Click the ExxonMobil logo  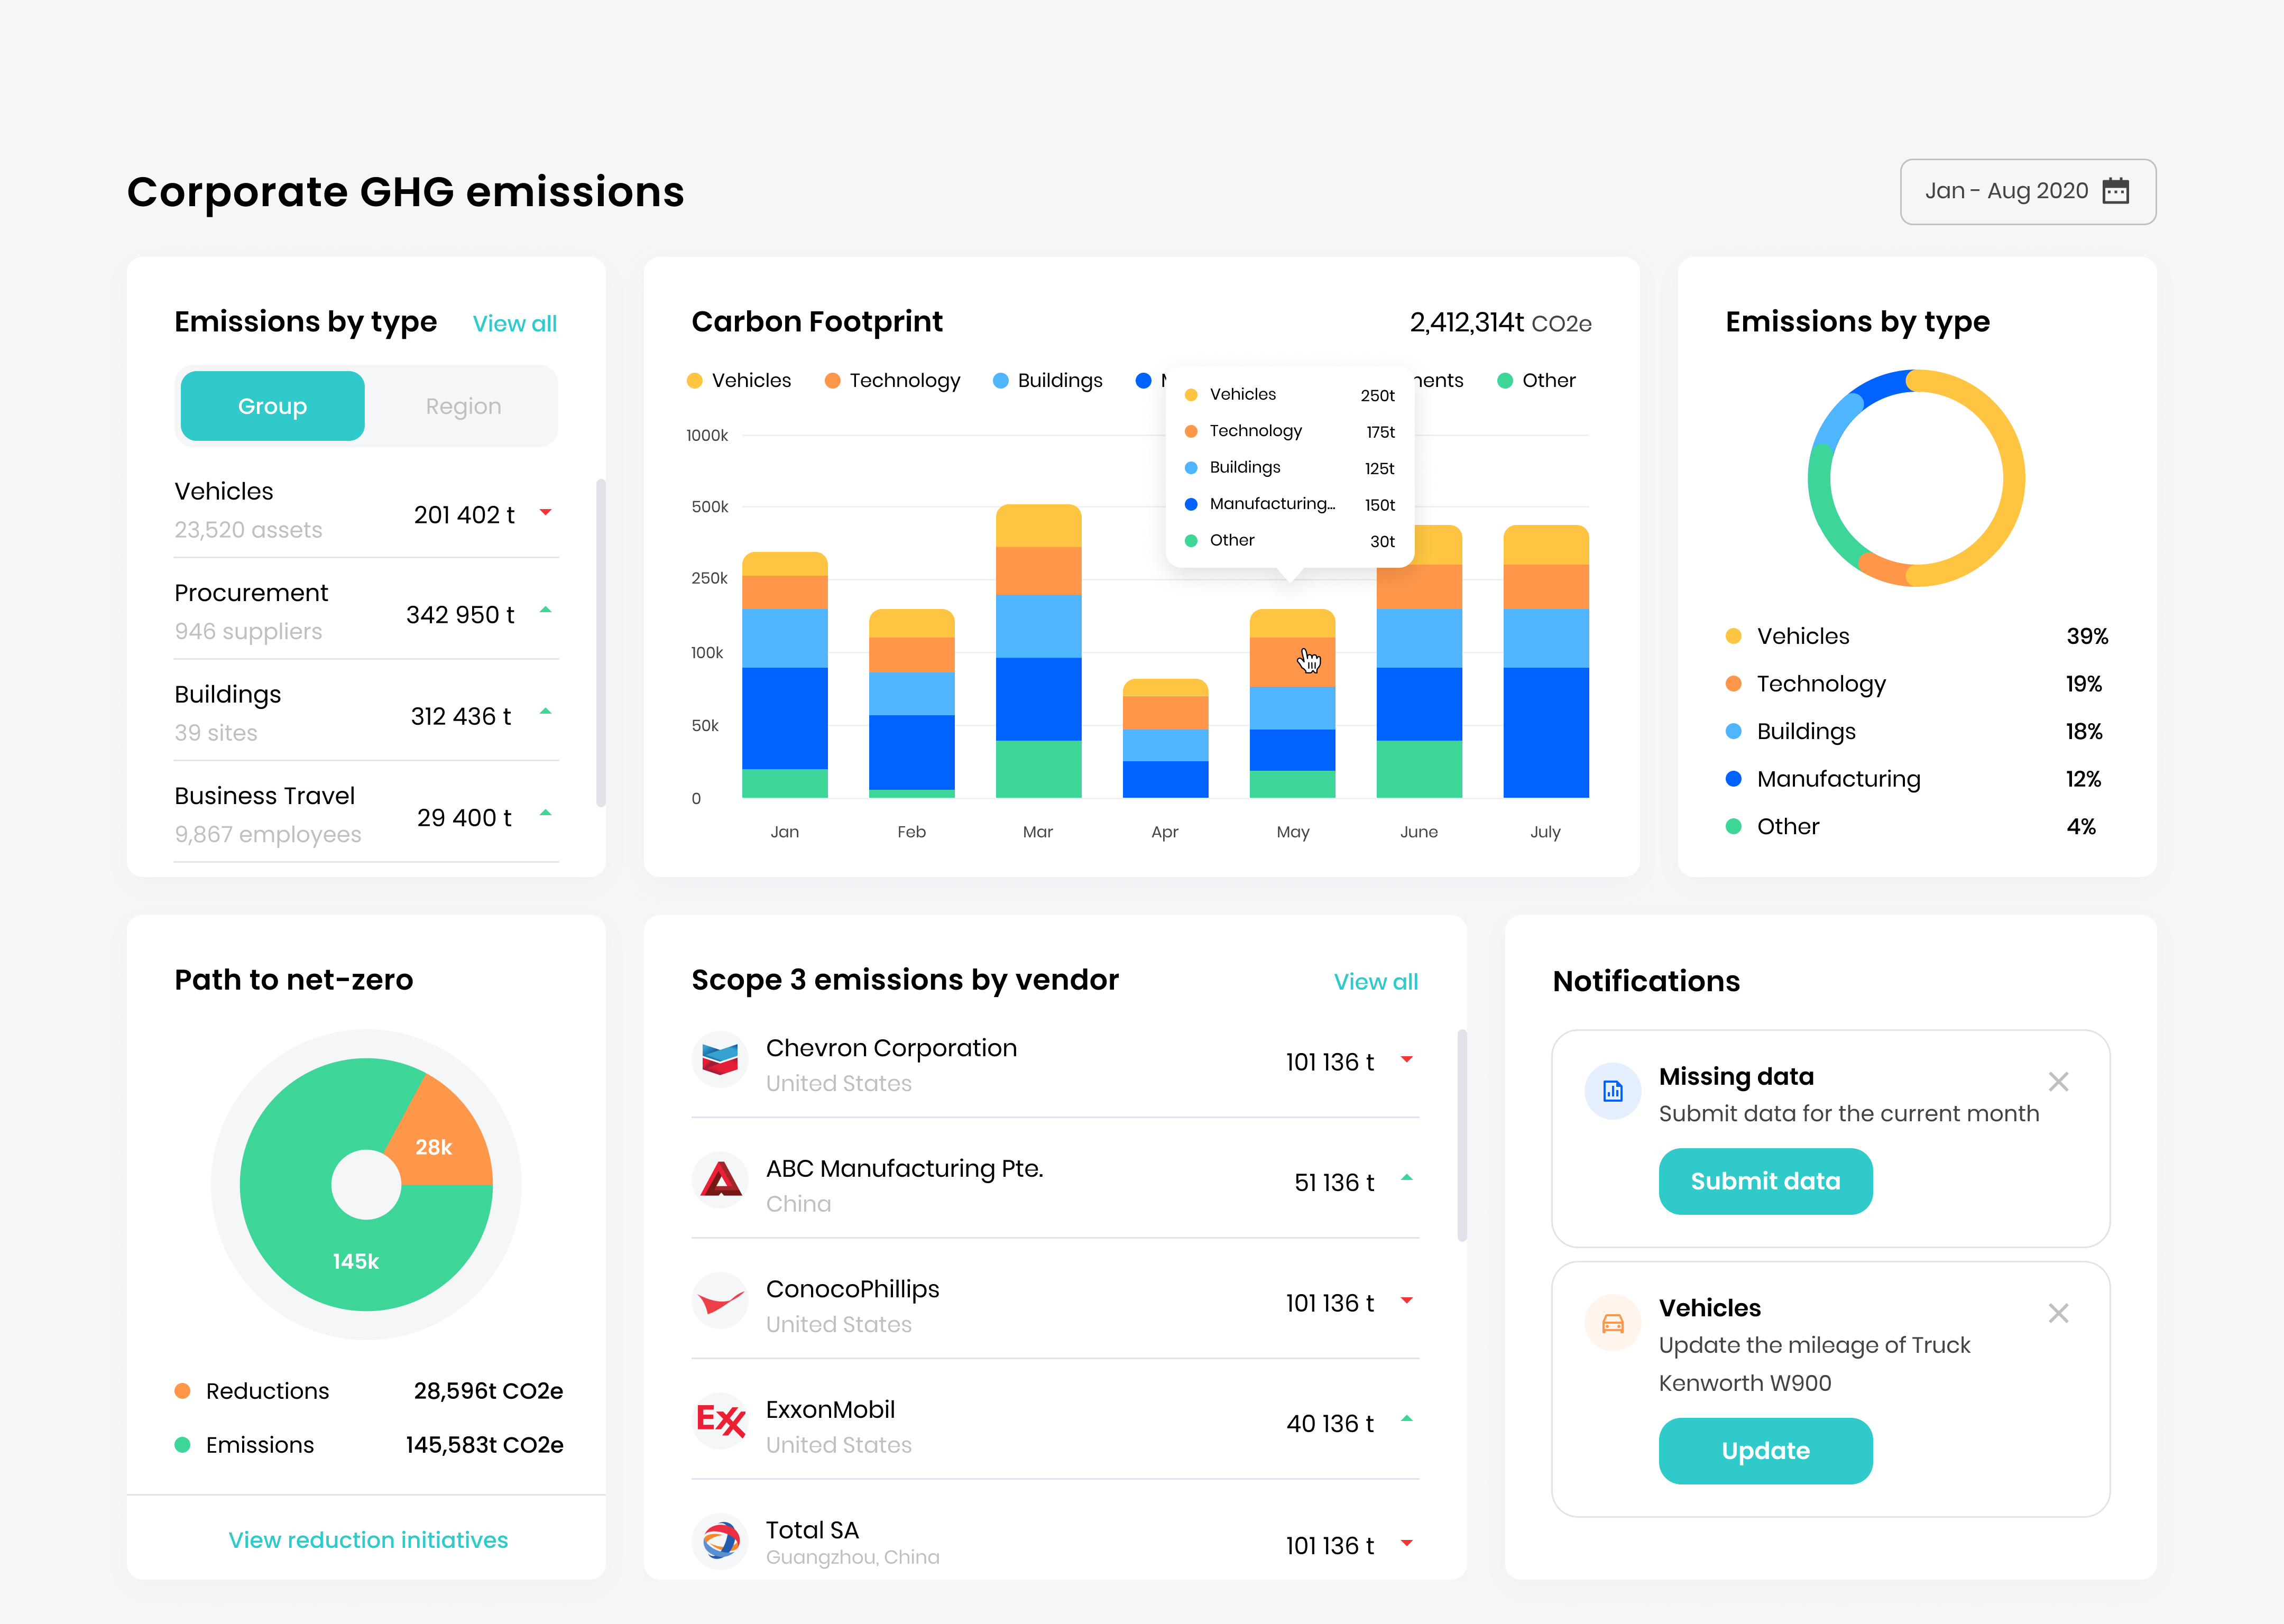point(719,1421)
